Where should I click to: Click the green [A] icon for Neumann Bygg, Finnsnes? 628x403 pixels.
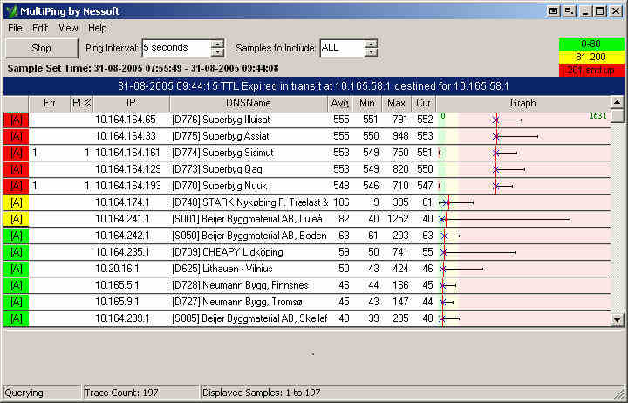tap(16, 285)
